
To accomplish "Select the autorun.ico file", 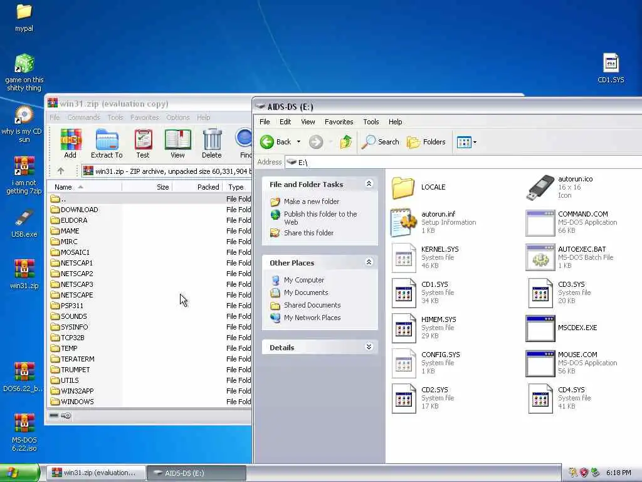I will coord(560,187).
